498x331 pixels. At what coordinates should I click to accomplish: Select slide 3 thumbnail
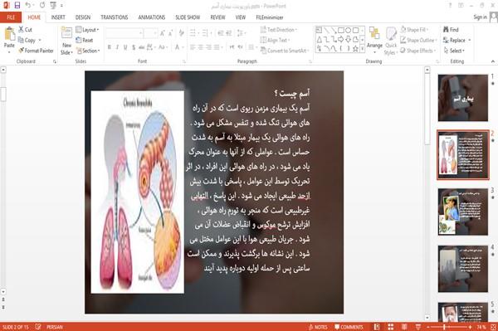463,212
